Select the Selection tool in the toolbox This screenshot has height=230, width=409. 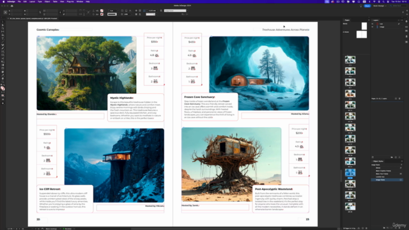pyautogui.click(x=3, y=22)
